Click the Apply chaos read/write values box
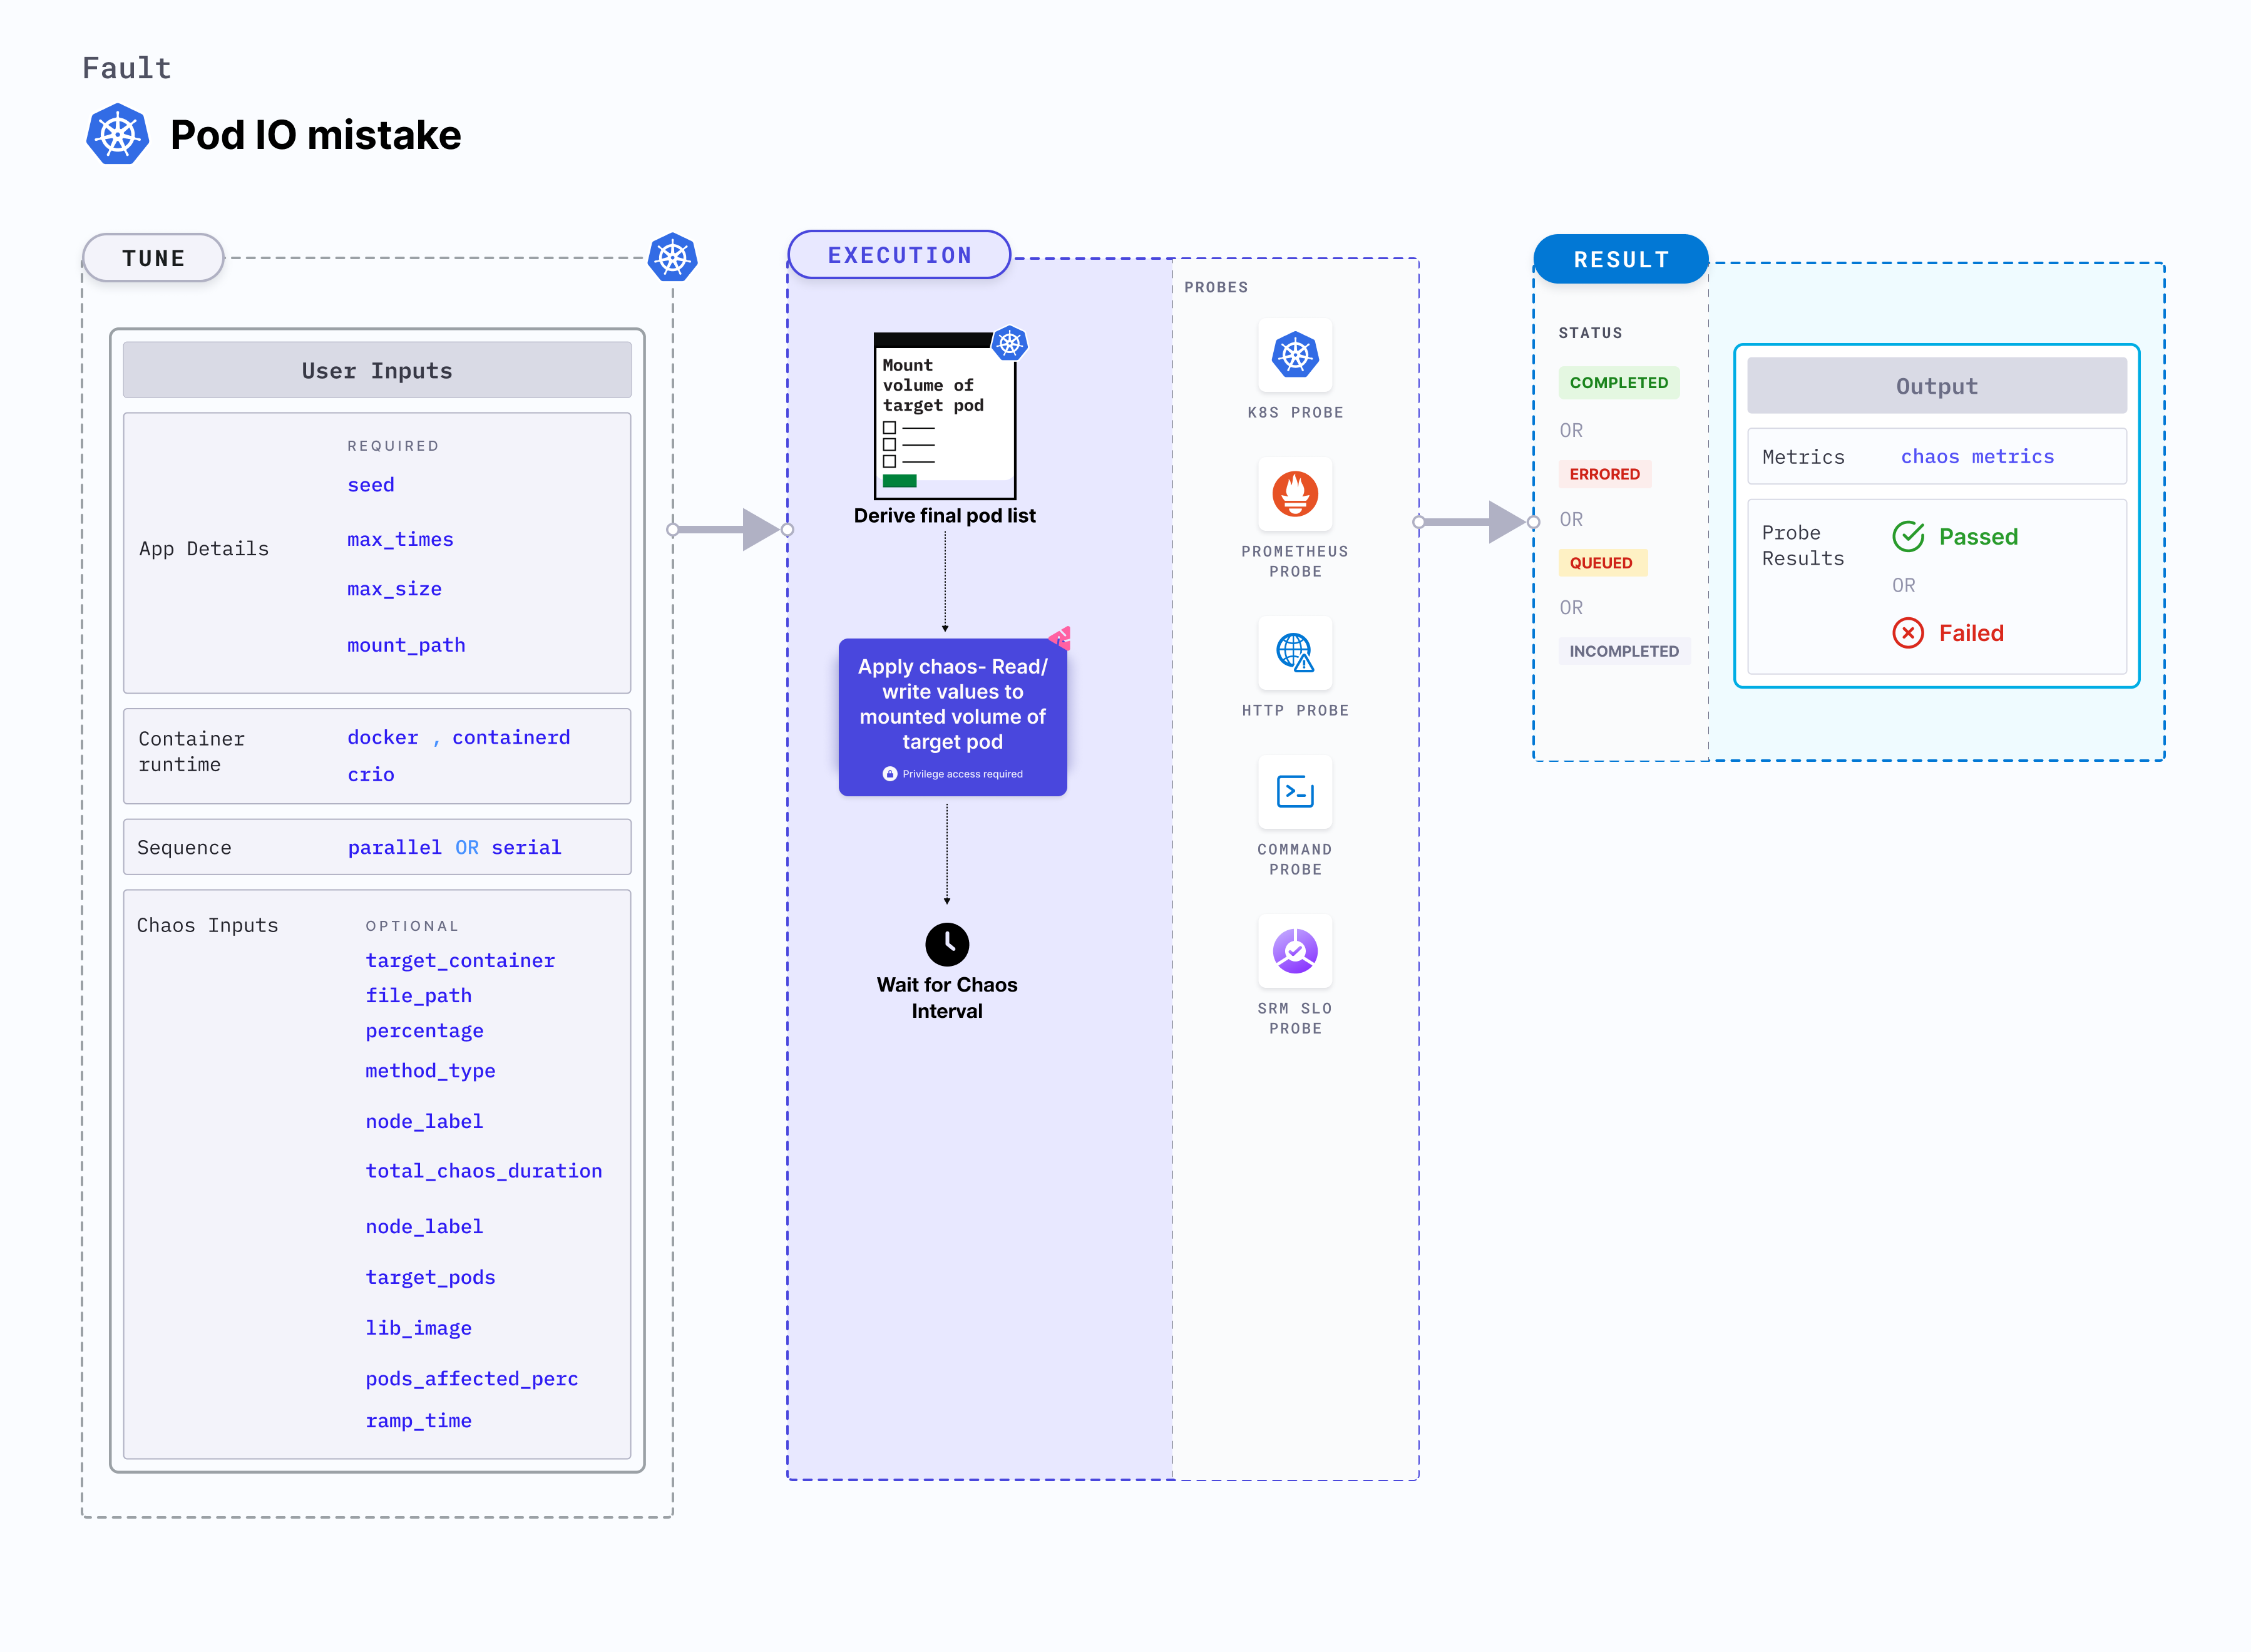 point(952,716)
